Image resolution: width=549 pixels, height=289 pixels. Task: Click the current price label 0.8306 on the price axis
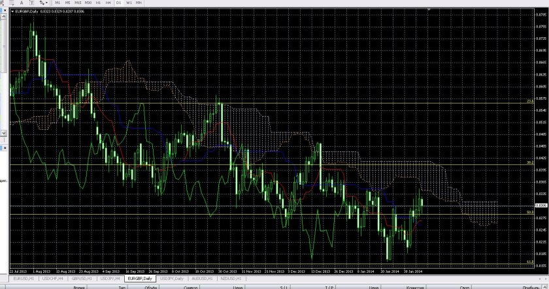[x=541, y=205]
